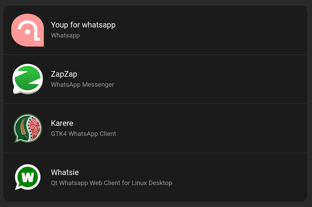Click the white W letter in Whatsie icon
This screenshot has width=312, height=207.
pos(28,177)
